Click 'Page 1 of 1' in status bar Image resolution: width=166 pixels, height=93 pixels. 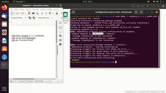tap(13, 81)
